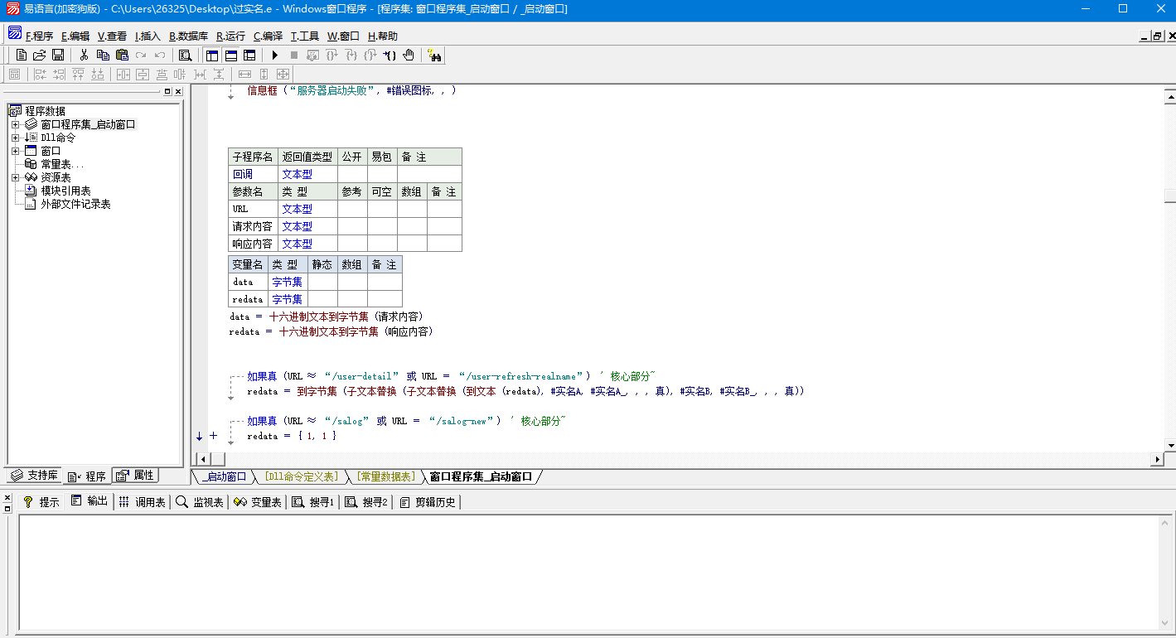Viewport: 1176px width, 638px height.
Task: Open a file with the folder icon
Action: point(40,56)
